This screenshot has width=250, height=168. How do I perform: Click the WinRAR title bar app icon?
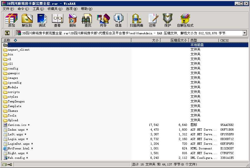(x=4, y=4)
